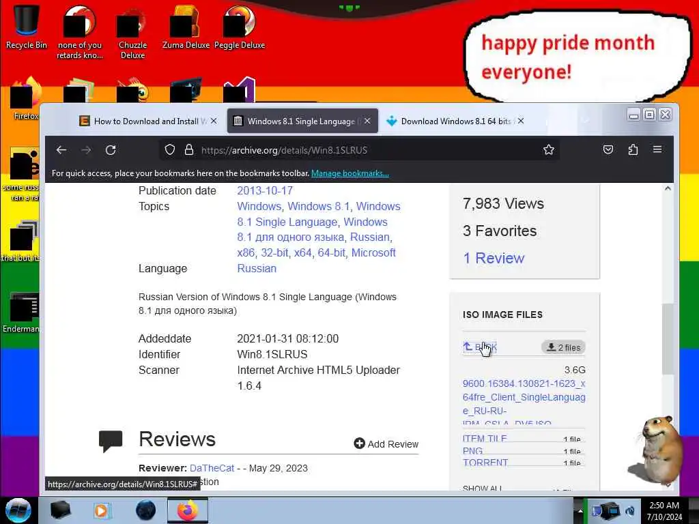Open the shield tracking protection icon
Screen dimensions: 699x524
point(170,149)
